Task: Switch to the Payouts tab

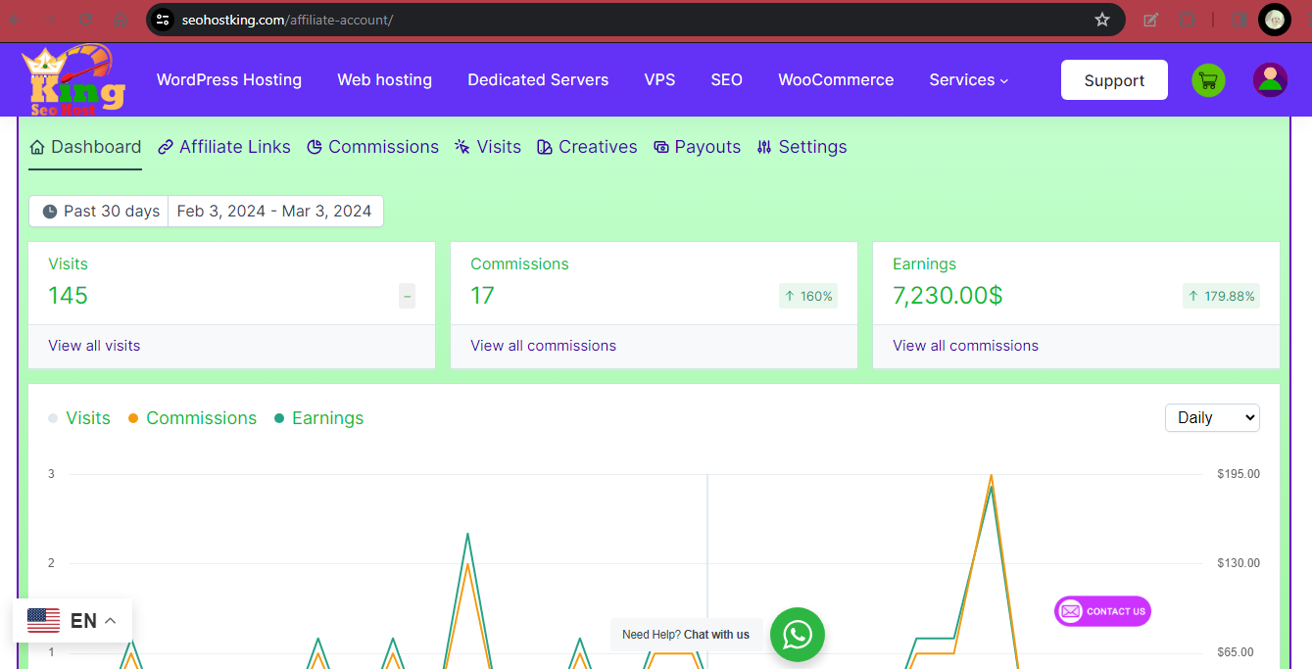Action: 697,147
